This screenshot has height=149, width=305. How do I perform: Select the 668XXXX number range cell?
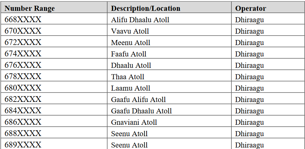click(x=23, y=20)
